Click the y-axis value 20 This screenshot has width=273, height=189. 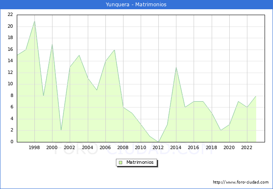[x=10, y=26]
